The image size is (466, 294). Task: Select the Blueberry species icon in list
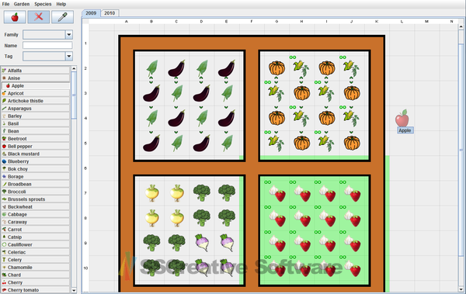coord(4,161)
